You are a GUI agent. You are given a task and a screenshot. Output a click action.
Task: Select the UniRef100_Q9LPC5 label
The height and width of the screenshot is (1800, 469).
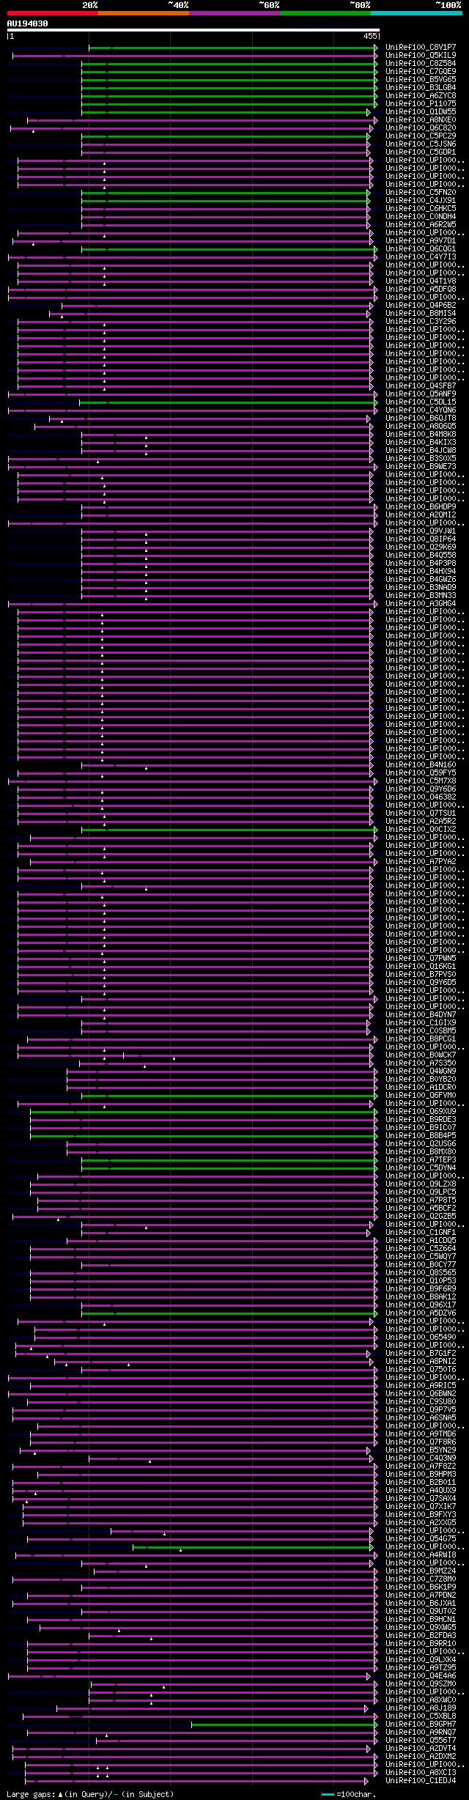click(x=421, y=1192)
